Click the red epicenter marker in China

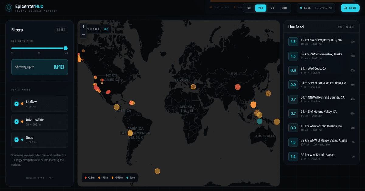[x=238, y=87]
